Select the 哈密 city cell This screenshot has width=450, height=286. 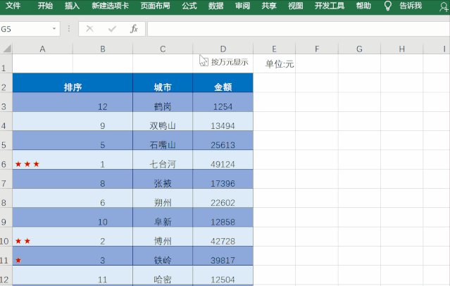click(x=163, y=275)
